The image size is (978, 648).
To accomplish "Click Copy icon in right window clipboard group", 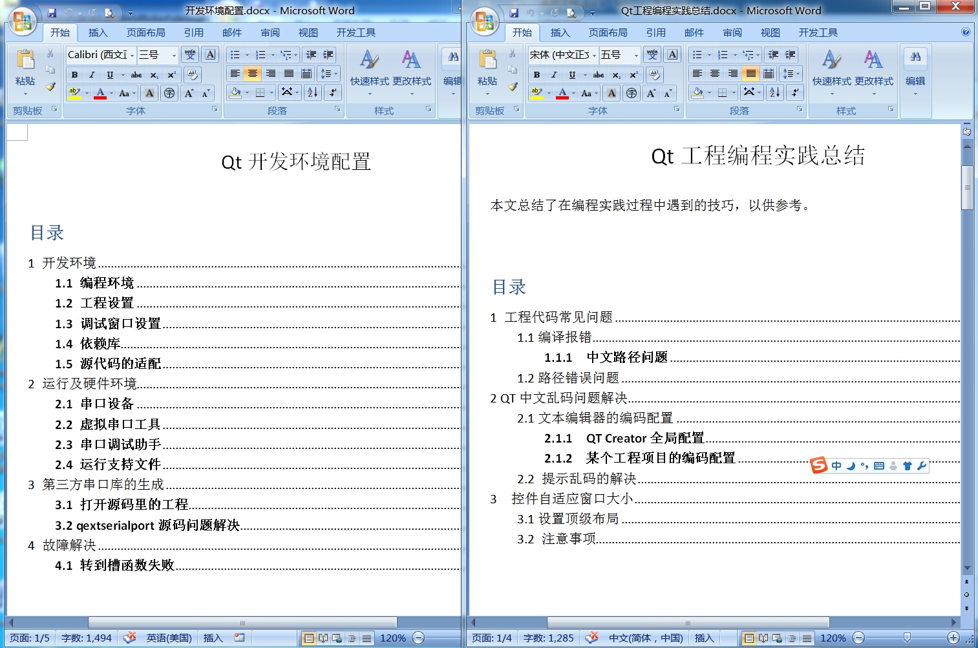I will point(513,70).
